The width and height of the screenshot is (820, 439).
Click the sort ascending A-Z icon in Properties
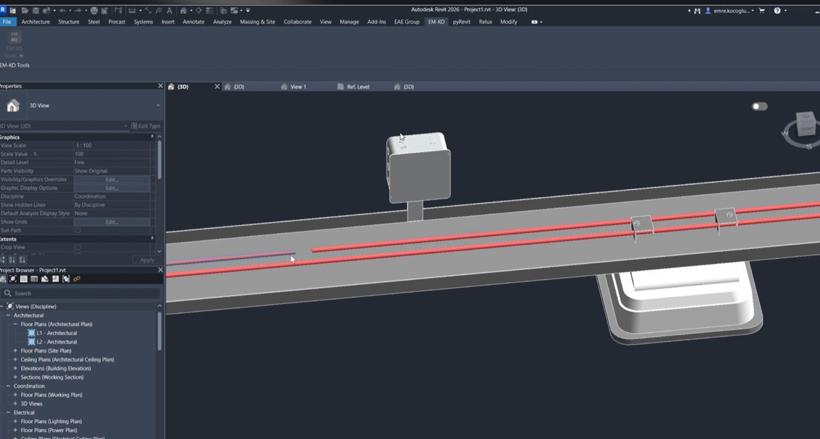tap(12, 260)
